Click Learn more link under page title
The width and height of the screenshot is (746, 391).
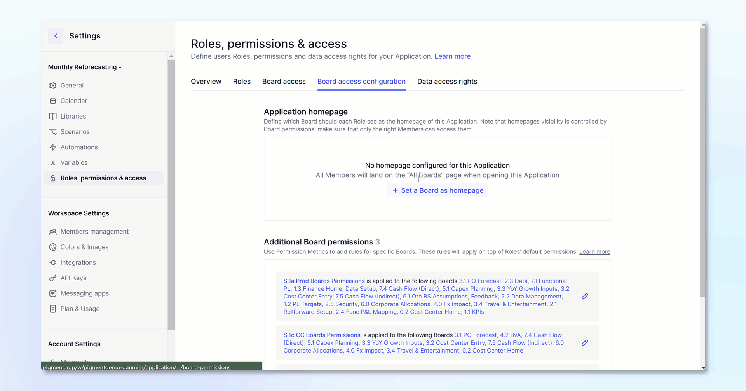click(x=452, y=56)
